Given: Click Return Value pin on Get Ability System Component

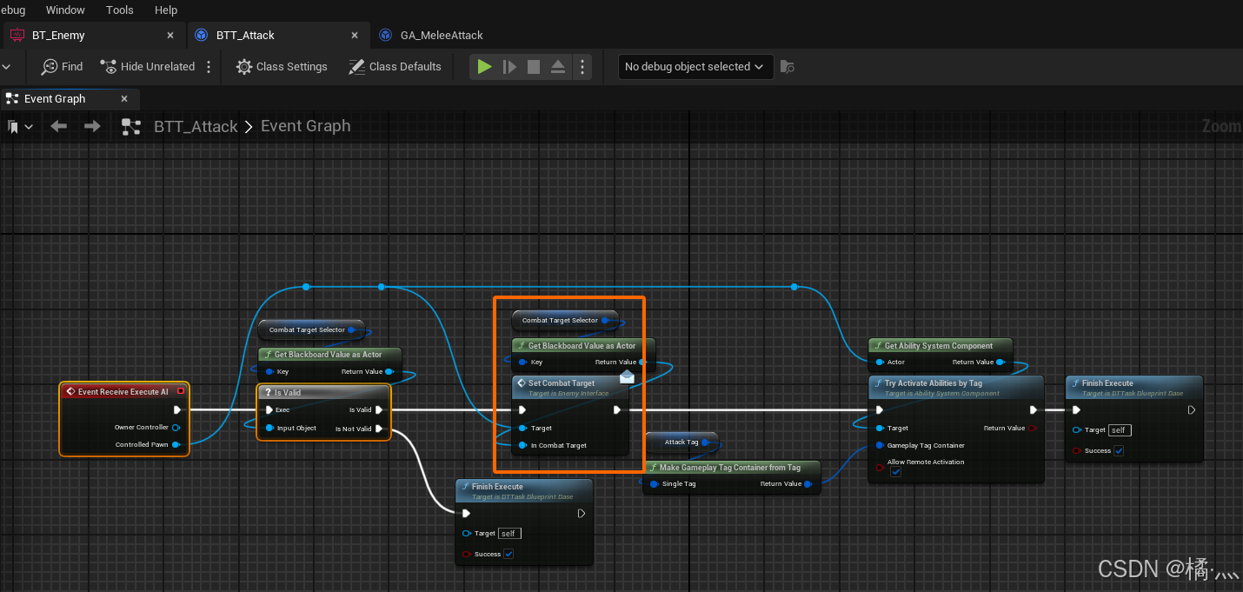Looking at the screenshot, I should (x=1000, y=363).
